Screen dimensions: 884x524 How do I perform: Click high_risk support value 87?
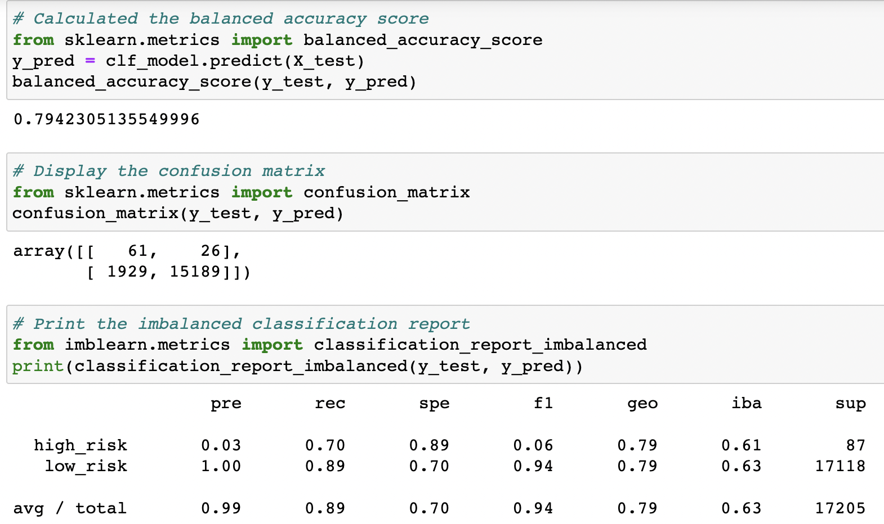click(856, 445)
